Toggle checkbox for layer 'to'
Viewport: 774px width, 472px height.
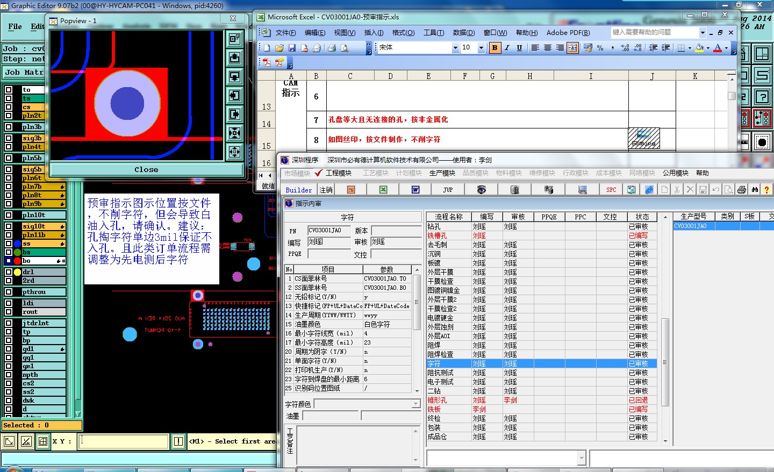click(x=9, y=90)
